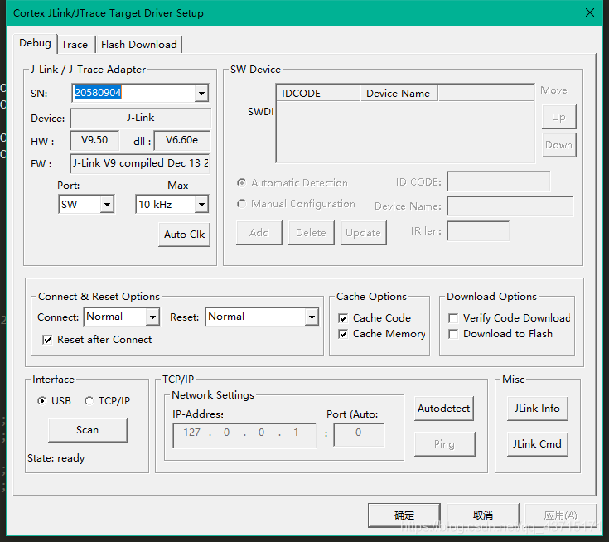Click the Autodetect button
Image resolution: width=609 pixels, height=542 pixels.
pyautogui.click(x=444, y=409)
